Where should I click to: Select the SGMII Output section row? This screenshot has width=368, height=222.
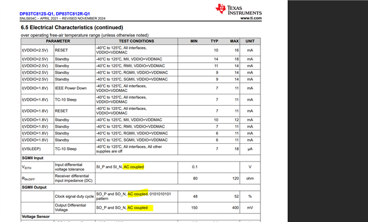point(140,187)
